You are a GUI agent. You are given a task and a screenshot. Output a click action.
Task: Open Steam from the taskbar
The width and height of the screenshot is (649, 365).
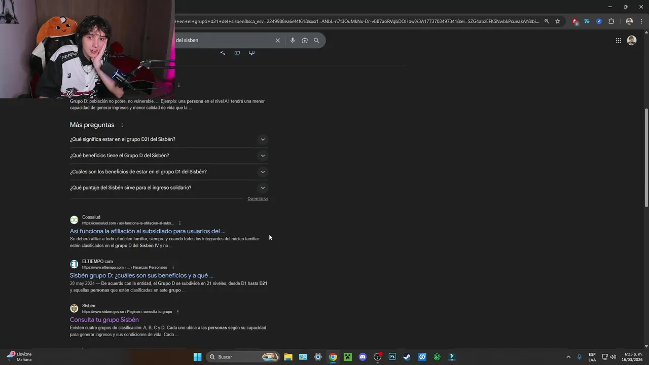(407, 357)
